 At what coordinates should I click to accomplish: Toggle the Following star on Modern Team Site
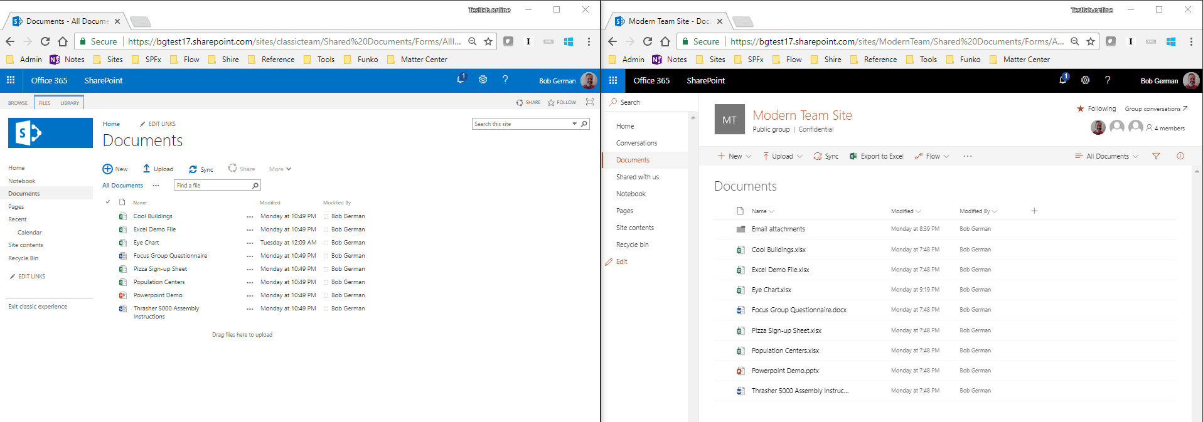tap(1081, 108)
